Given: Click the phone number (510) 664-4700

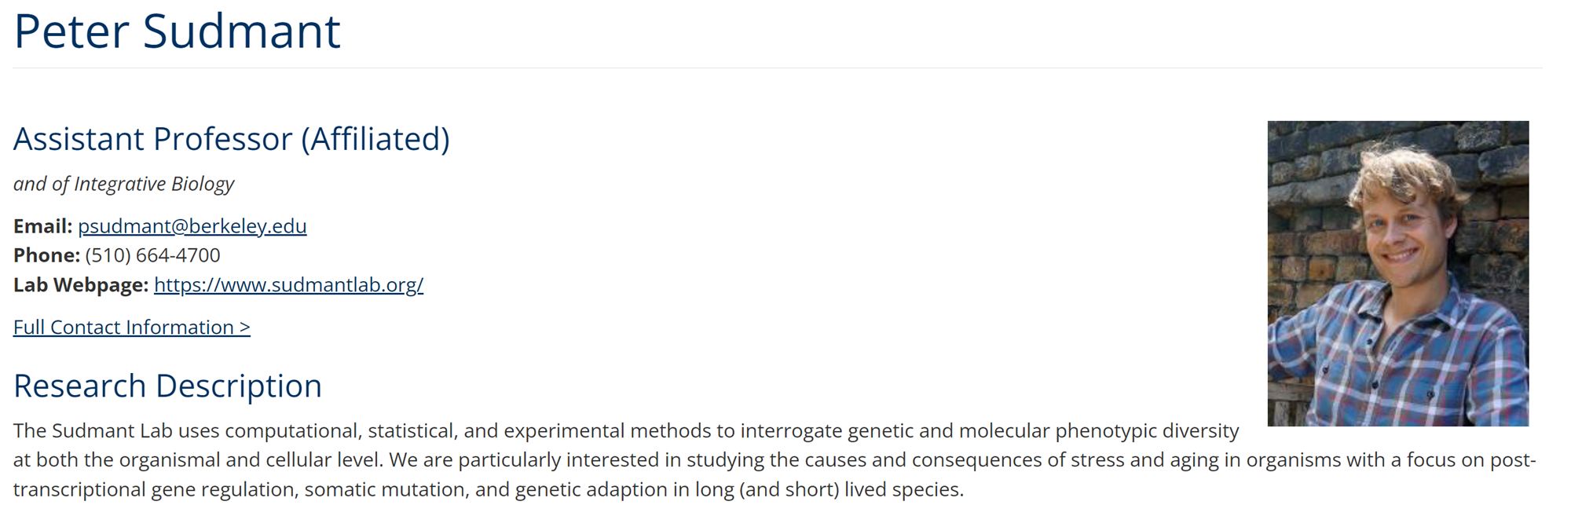Looking at the screenshot, I should pos(152,255).
